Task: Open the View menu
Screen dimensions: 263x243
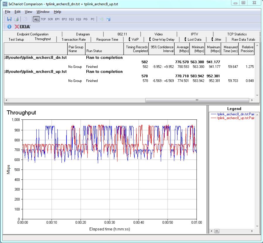Action: (28, 12)
